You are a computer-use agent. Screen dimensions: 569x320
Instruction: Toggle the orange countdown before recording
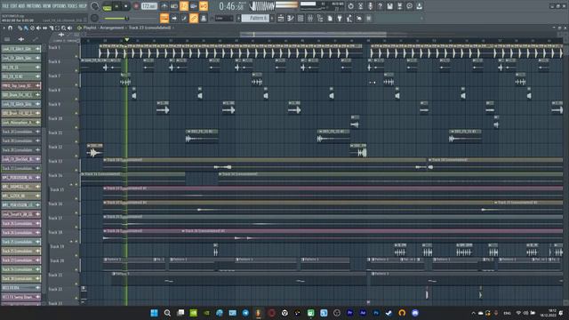coord(184,6)
